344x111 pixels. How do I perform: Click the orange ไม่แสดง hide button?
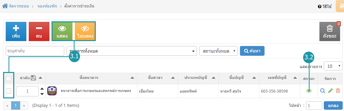pyautogui.click(x=85, y=31)
